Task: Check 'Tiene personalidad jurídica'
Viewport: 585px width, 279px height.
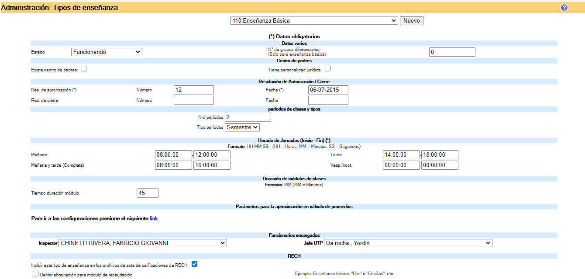Action: (x=327, y=68)
